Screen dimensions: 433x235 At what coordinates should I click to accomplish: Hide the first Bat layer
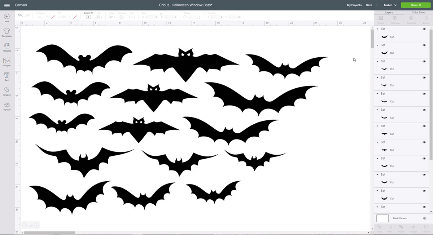click(424, 29)
